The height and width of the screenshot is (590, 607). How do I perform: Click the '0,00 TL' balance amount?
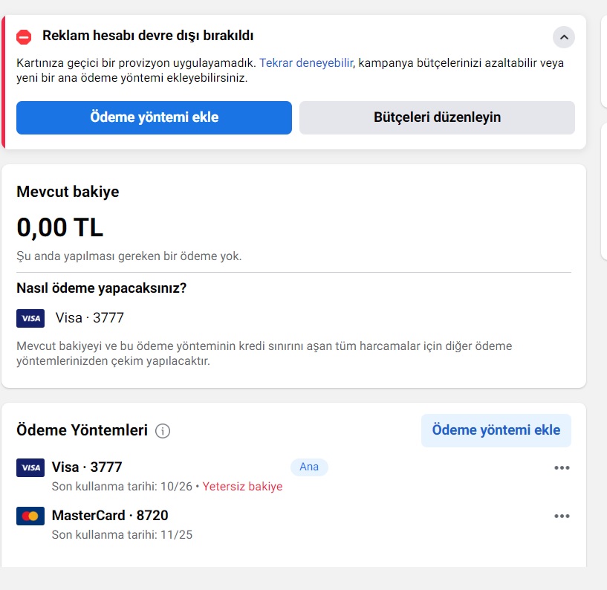click(x=60, y=227)
